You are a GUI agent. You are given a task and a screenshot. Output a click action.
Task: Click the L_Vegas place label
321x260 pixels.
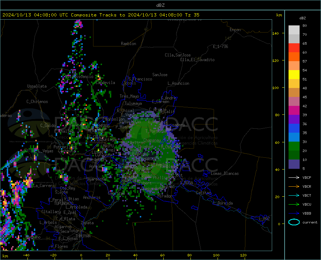(x=46, y=151)
